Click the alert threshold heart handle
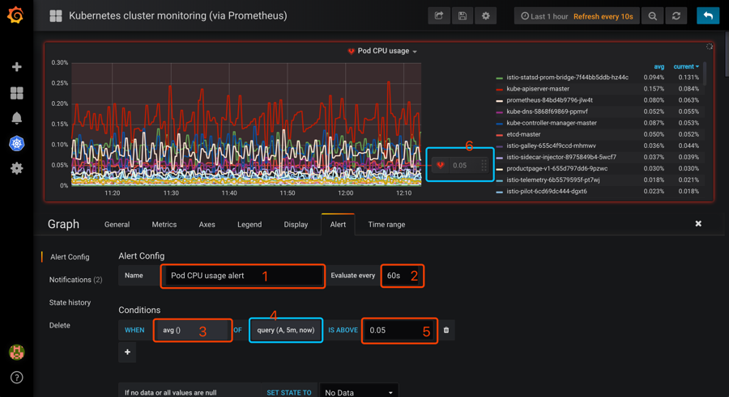The width and height of the screenshot is (729, 397). point(441,165)
